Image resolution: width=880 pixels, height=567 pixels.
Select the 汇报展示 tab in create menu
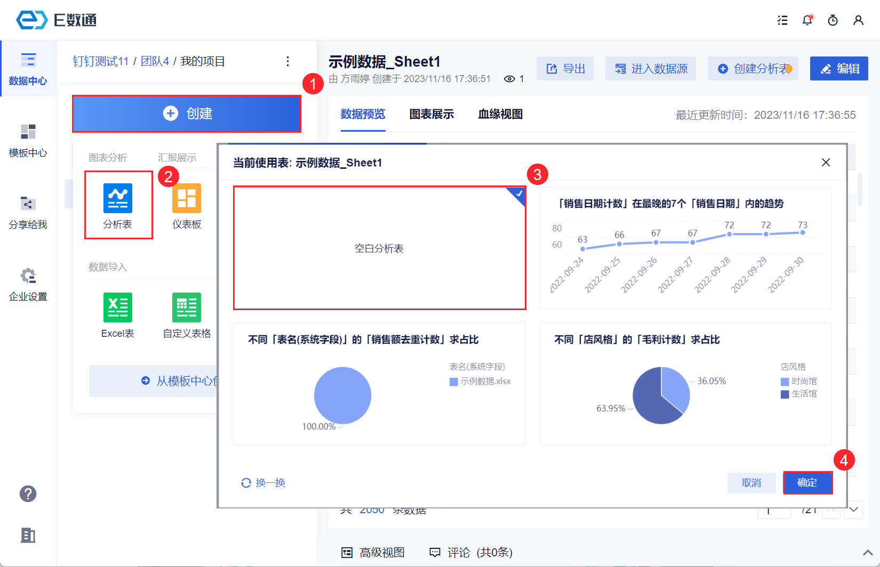pyautogui.click(x=177, y=158)
